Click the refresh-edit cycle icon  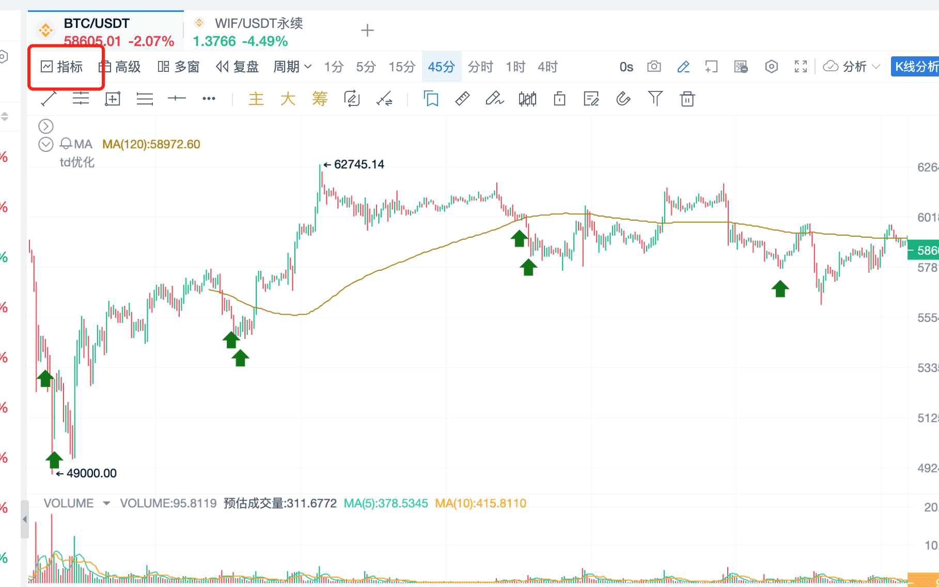tap(352, 98)
